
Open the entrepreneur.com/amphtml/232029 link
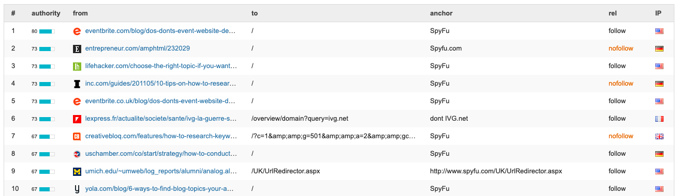pos(137,48)
